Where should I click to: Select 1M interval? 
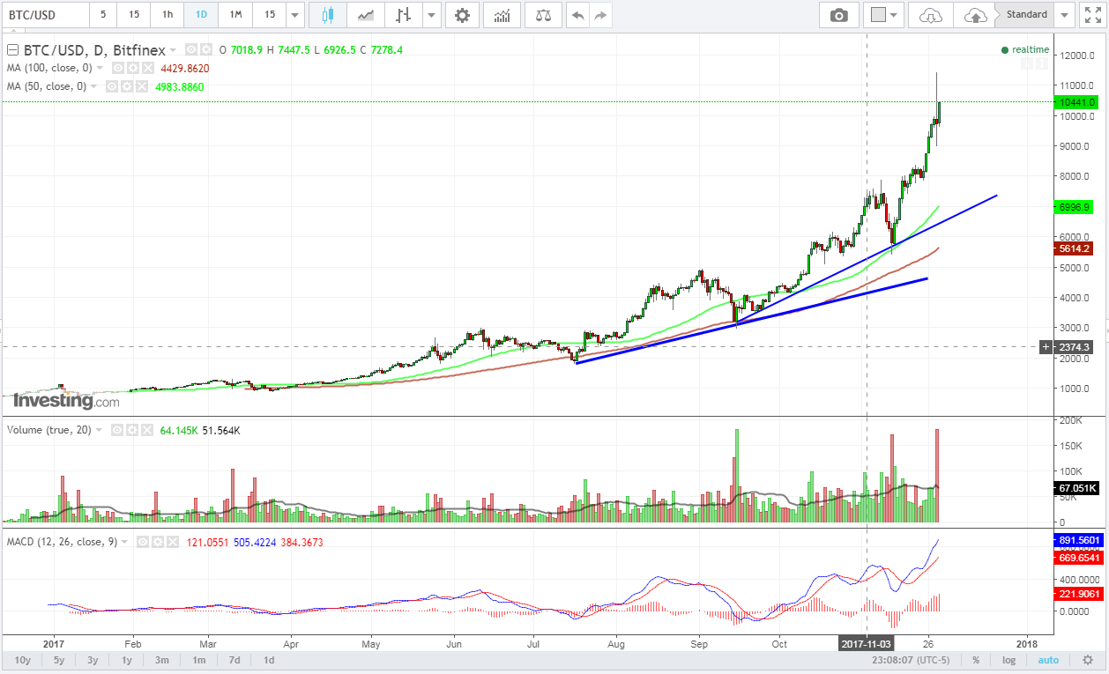(x=234, y=15)
